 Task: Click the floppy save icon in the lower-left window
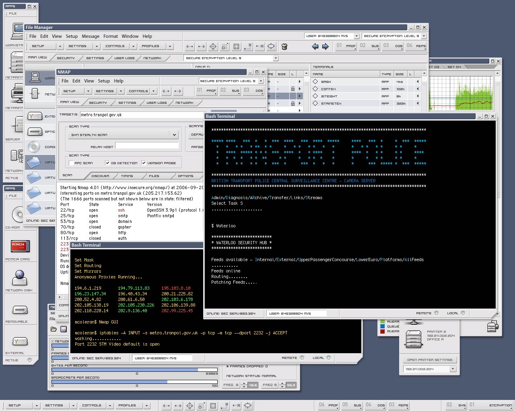click(63, 329)
